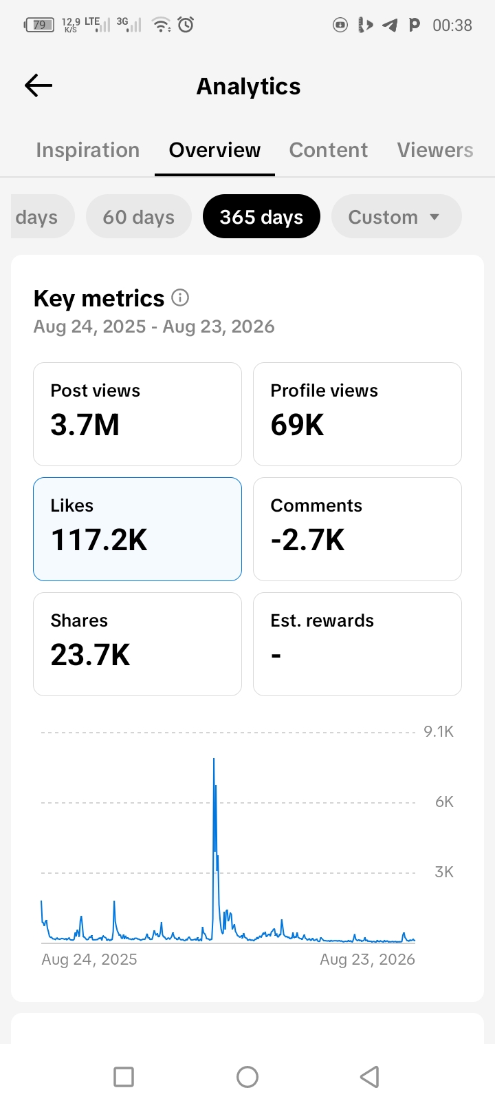Select the Comments metric card
495x1110 pixels.
point(357,530)
